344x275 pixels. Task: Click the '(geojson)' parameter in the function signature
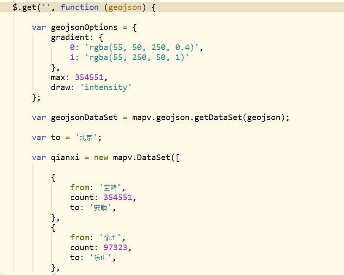pyautogui.click(x=125, y=7)
